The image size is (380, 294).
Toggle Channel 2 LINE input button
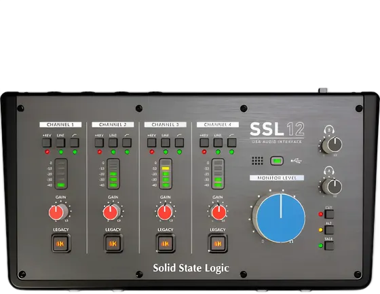(x=113, y=143)
